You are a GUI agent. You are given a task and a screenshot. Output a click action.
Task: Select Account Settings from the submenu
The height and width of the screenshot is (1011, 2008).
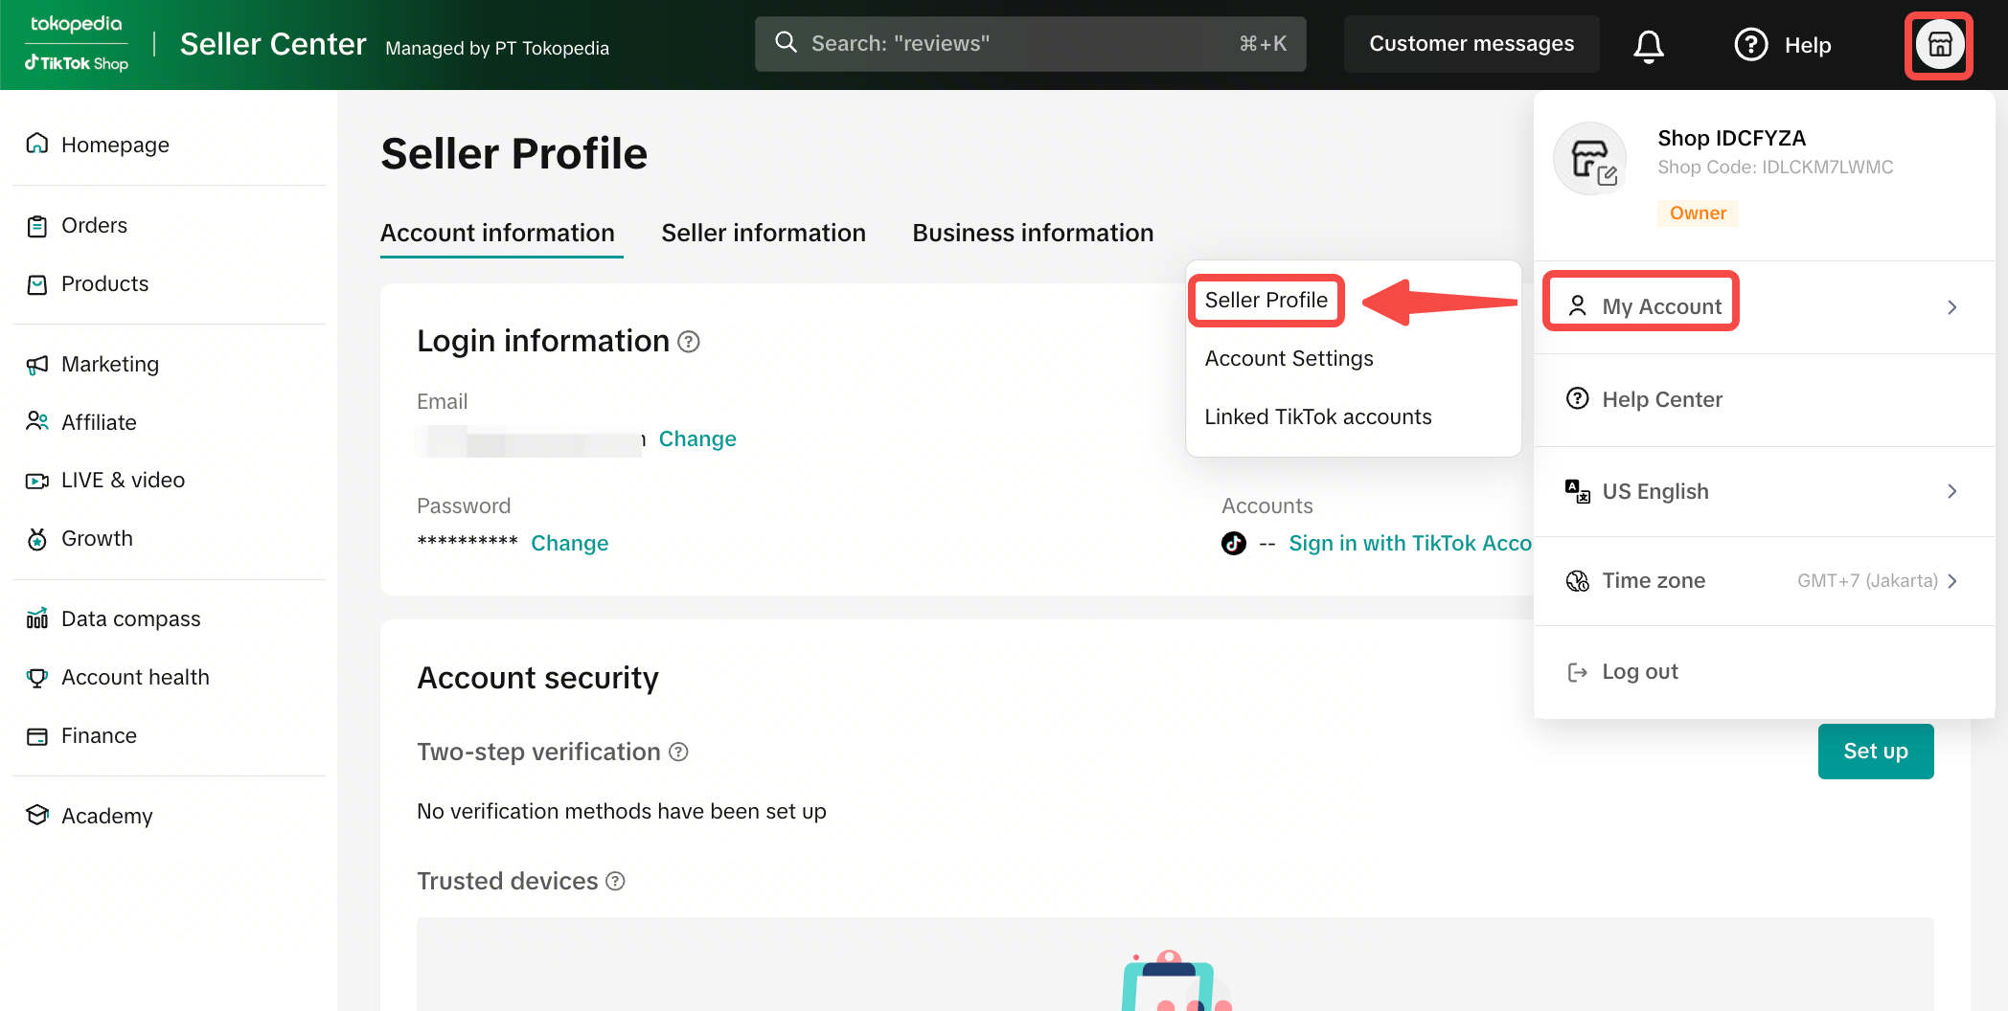(1289, 359)
